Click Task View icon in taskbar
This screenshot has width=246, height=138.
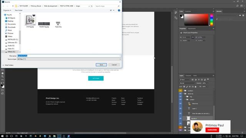point(12,136)
